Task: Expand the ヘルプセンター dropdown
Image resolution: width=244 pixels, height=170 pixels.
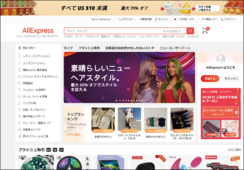Action: (x=127, y=19)
